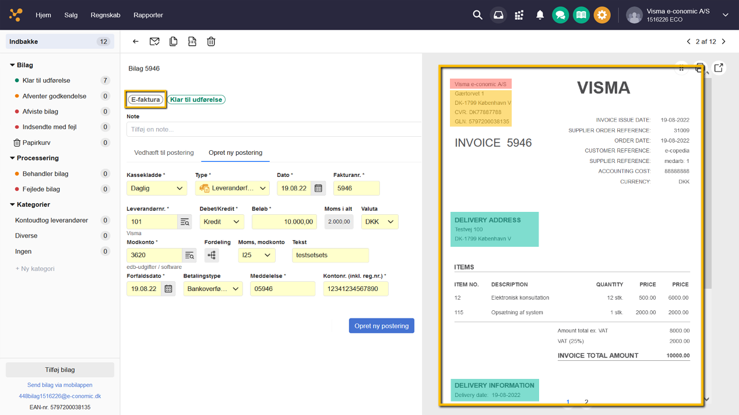Click the back arrow icon in toolbar
The width and height of the screenshot is (739, 415).
coord(136,41)
